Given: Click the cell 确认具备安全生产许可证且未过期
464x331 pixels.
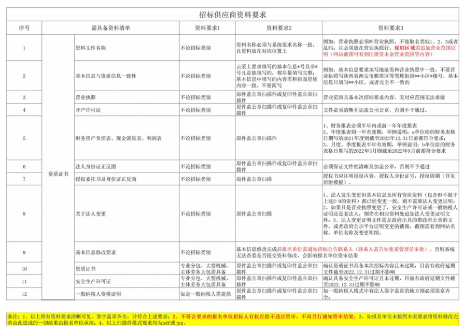Looking at the screenshot, I should [390, 281].
